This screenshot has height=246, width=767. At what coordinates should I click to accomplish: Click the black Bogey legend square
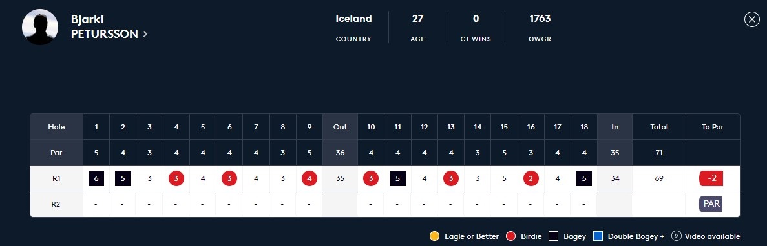553,236
